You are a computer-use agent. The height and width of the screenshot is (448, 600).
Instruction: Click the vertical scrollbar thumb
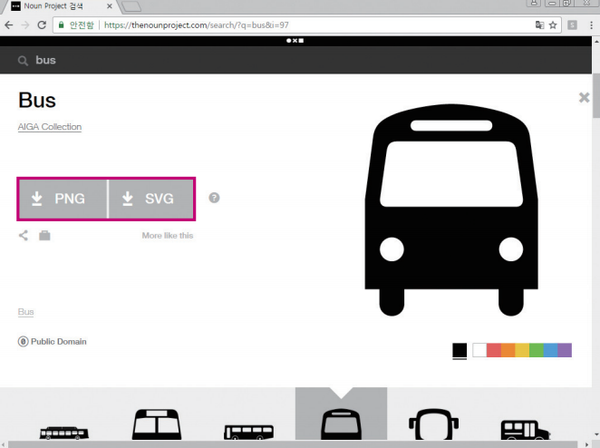tap(595, 96)
